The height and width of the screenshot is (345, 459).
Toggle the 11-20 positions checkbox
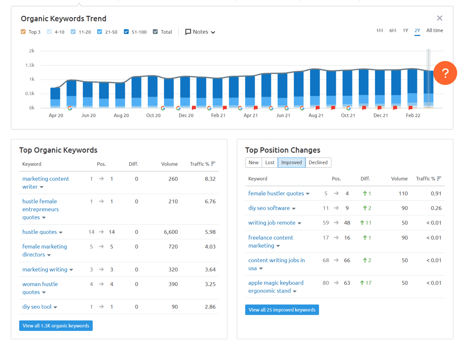73,32
